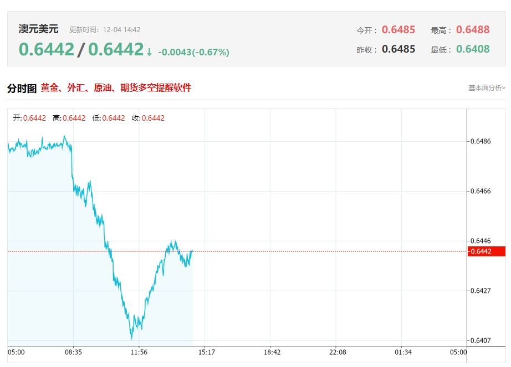
Task: Click the 最低 value 0.6408
Action: point(473,49)
